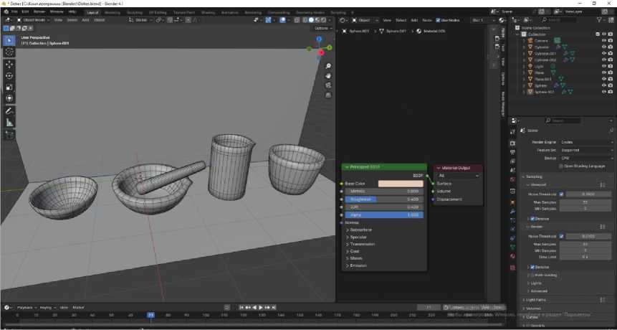Uncheck the Use Nodes checkbox
Screen dimensions: 617x330
coord(438,20)
